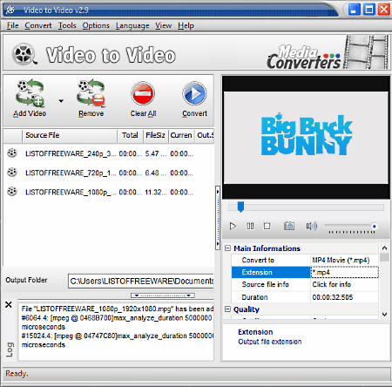Click the film reel icon beside Video to Video banner
This screenshot has width=392, height=387.
[24, 54]
